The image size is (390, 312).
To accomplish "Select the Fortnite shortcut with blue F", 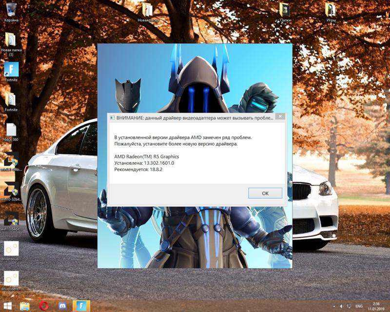I will coord(11,72).
